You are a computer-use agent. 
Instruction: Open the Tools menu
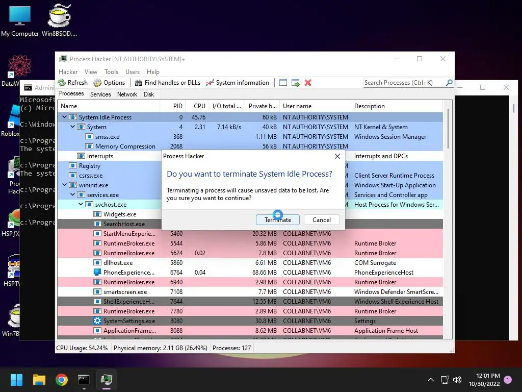coord(111,71)
